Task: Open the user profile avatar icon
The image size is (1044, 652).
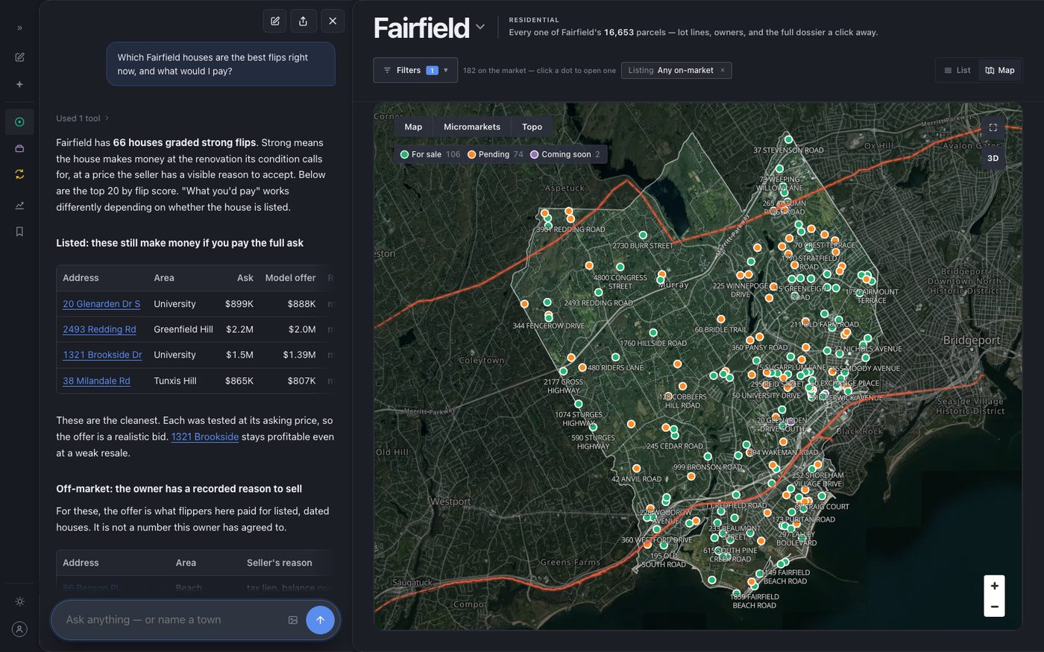Action: 19,629
